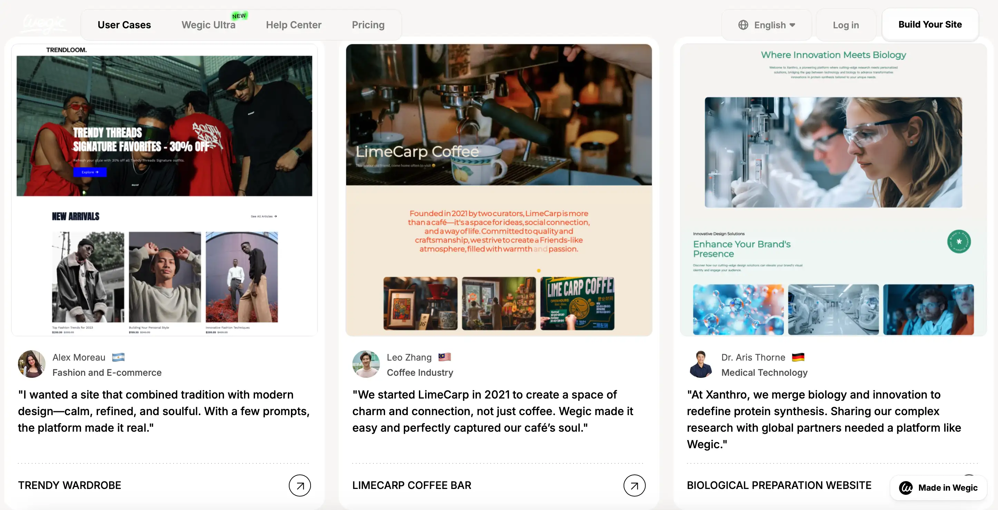Click the Argentina flag beside Alex Moreau

[118, 357]
